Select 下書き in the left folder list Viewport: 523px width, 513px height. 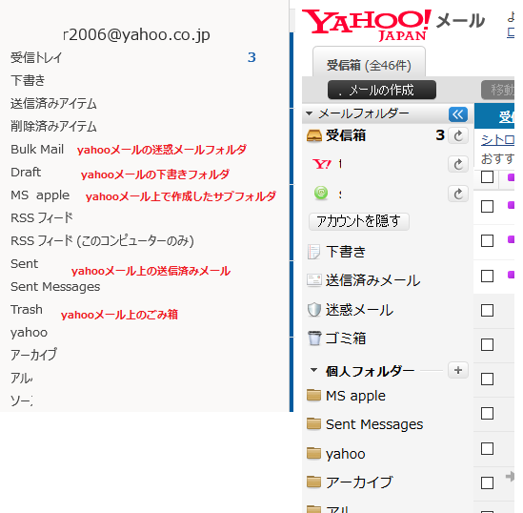pyautogui.click(x=28, y=80)
